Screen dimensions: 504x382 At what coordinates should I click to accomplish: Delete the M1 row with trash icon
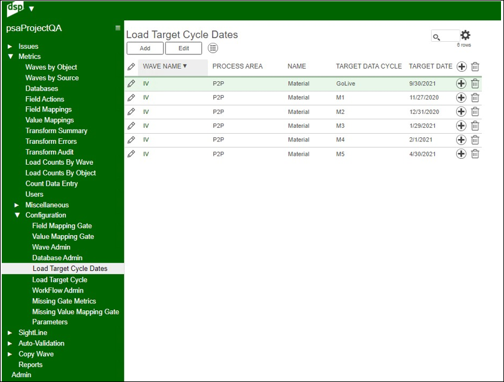(475, 98)
